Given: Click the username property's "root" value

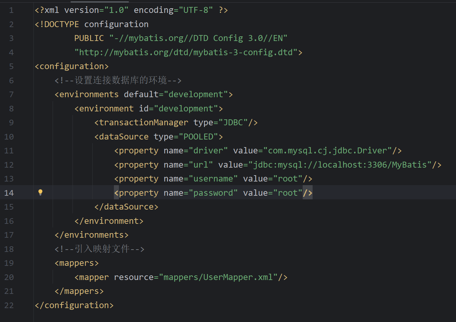Looking at the screenshot, I should [x=287, y=179].
